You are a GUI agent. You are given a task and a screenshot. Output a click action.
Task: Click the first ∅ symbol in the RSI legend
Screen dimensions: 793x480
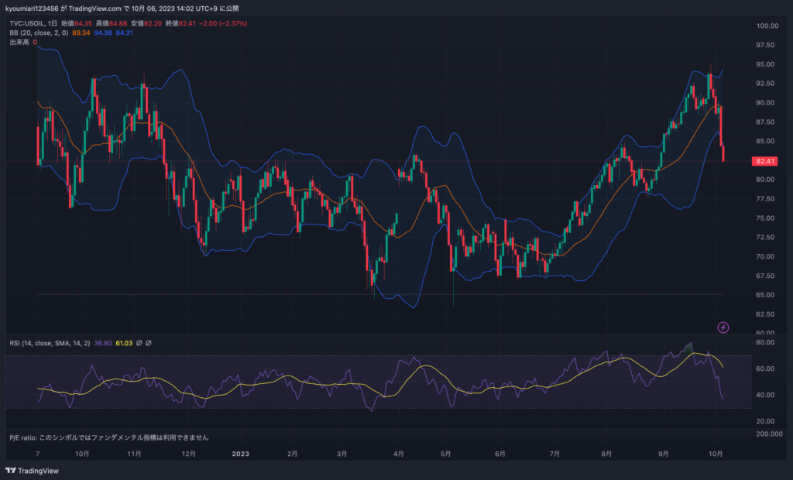139,343
